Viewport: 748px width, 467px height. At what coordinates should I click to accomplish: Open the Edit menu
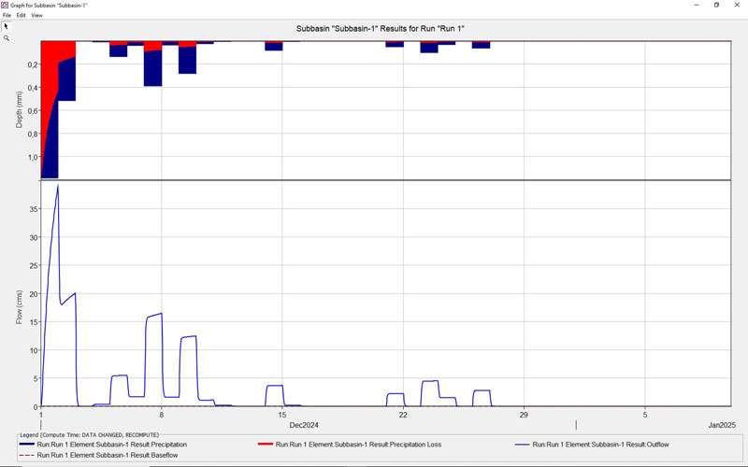[21, 16]
